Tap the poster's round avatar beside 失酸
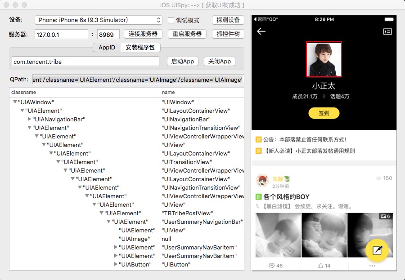The height and width of the screenshot is (280, 405). coord(262,180)
